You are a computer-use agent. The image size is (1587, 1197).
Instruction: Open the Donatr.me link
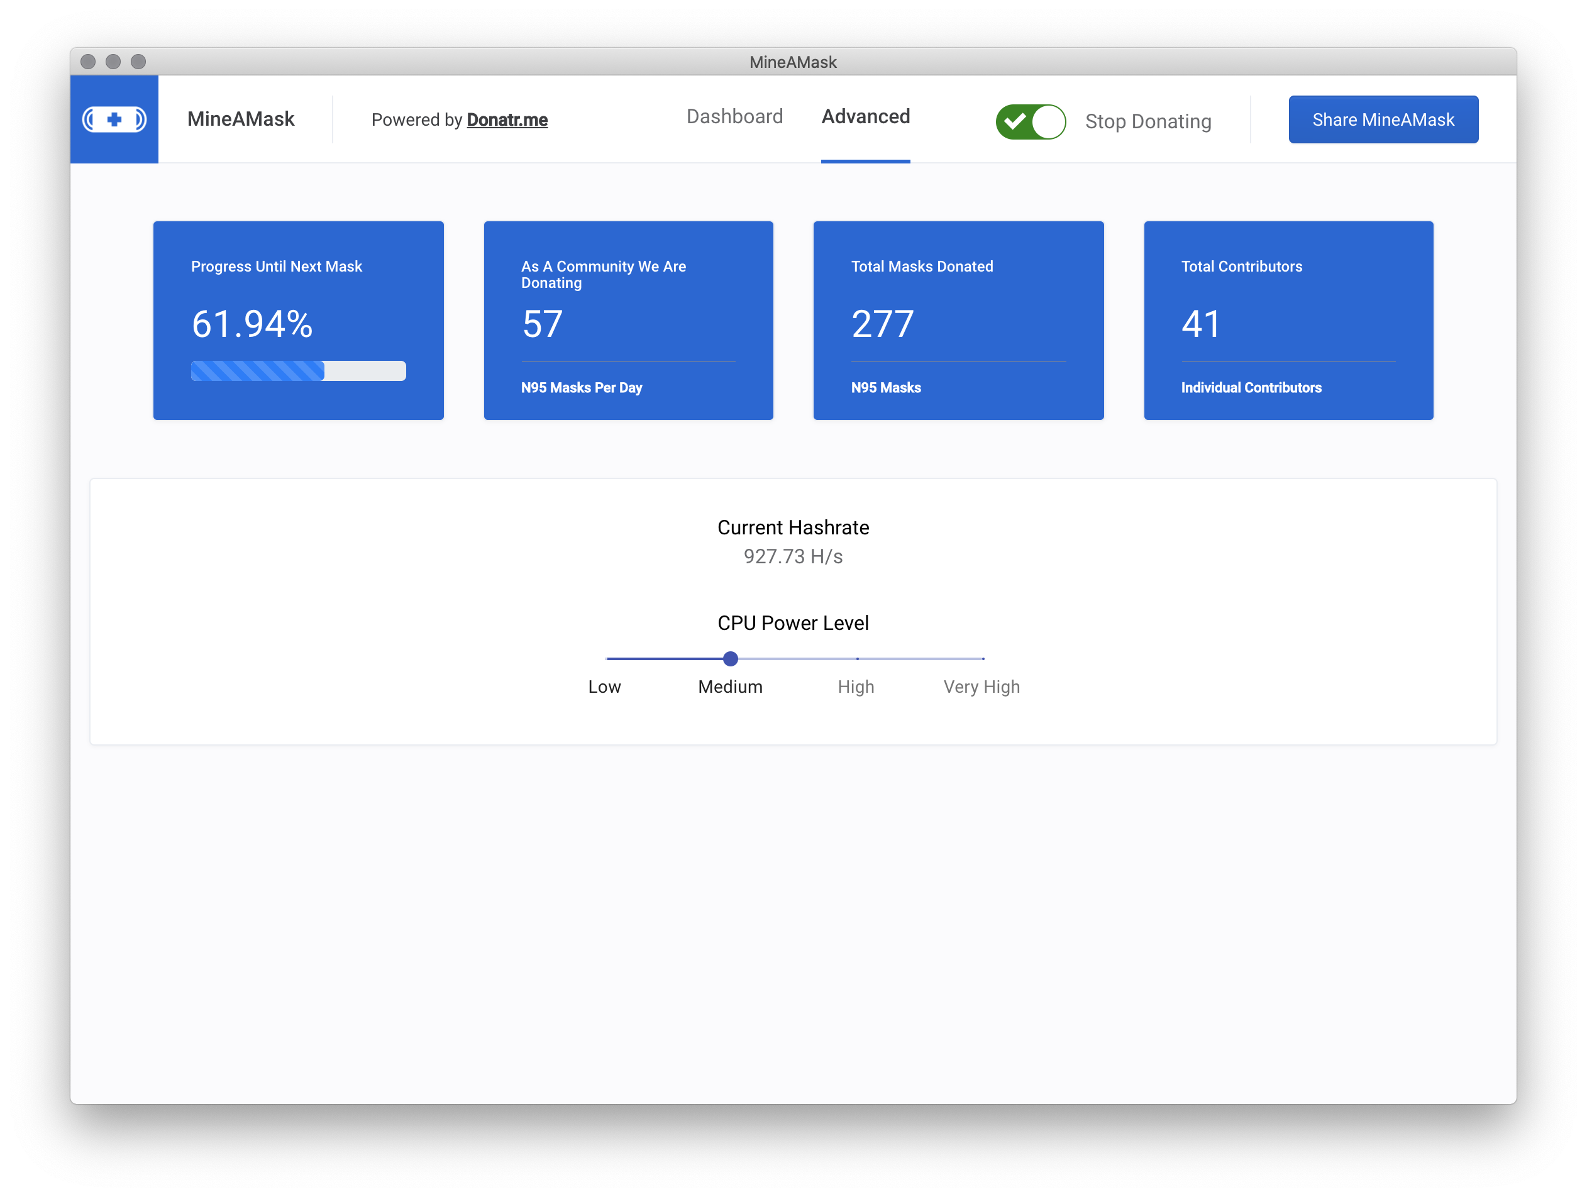pyautogui.click(x=507, y=120)
